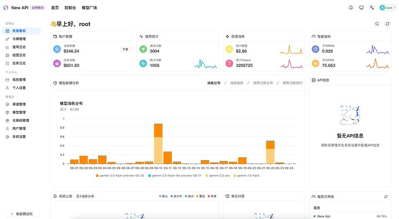The height and width of the screenshot is (219, 399).
Task: Open 兑换码管理 in the sidebar
Action: tap(21, 121)
